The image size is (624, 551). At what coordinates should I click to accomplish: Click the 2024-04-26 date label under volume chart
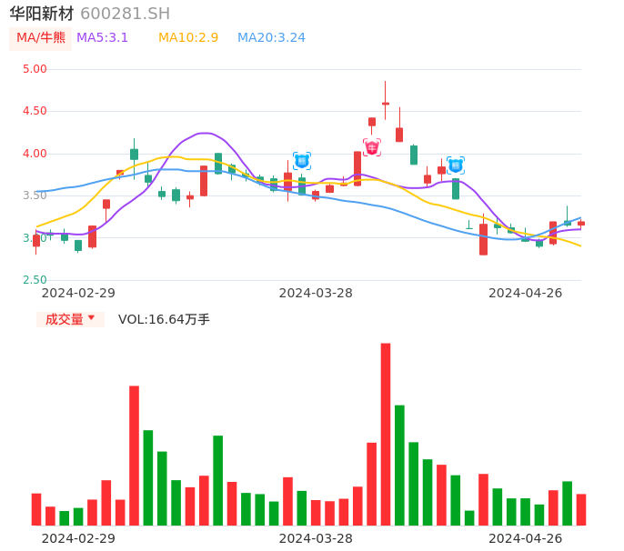click(x=525, y=538)
